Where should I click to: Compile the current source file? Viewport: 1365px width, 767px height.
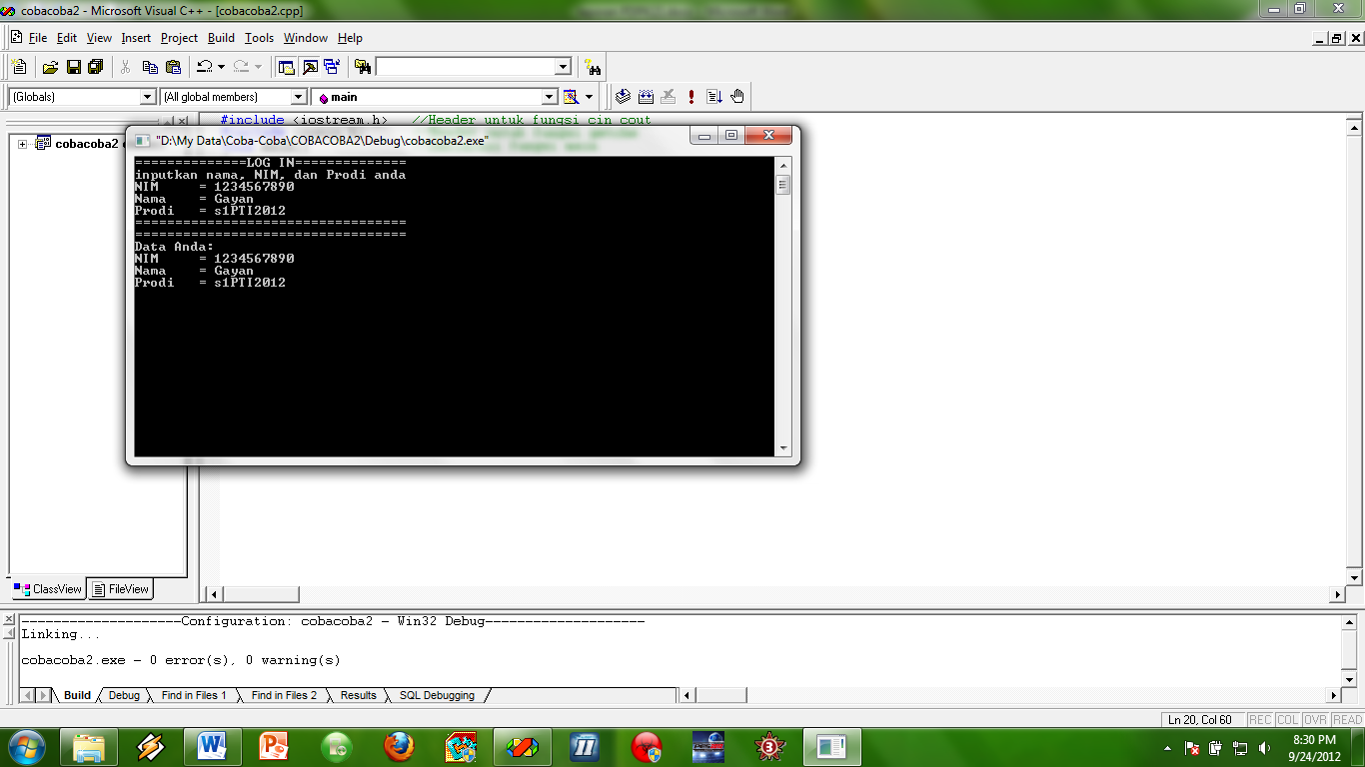[622, 96]
